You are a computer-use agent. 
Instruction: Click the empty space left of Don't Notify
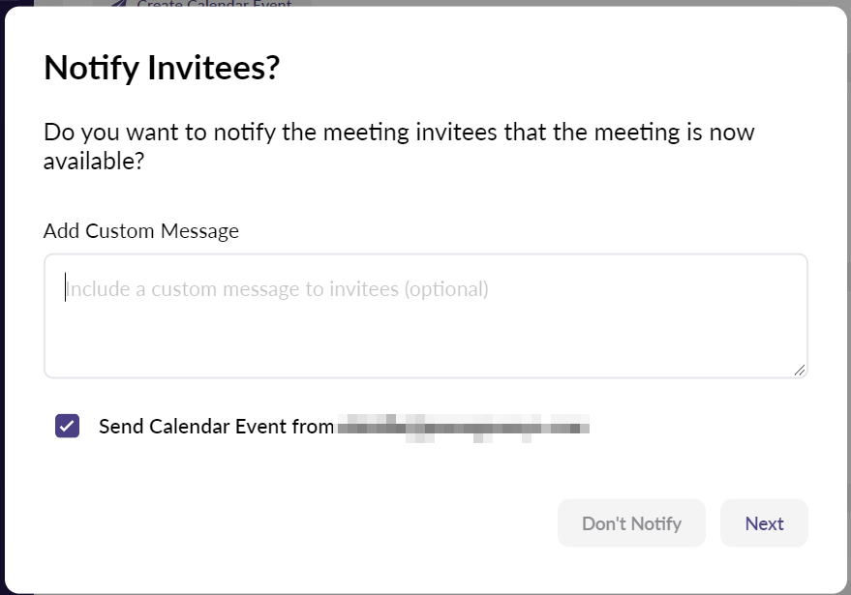click(x=290, y=523)
